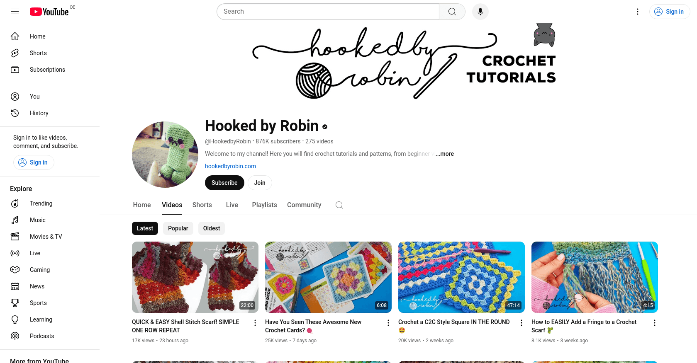Expand channel description with ...more

click(445, 154)
